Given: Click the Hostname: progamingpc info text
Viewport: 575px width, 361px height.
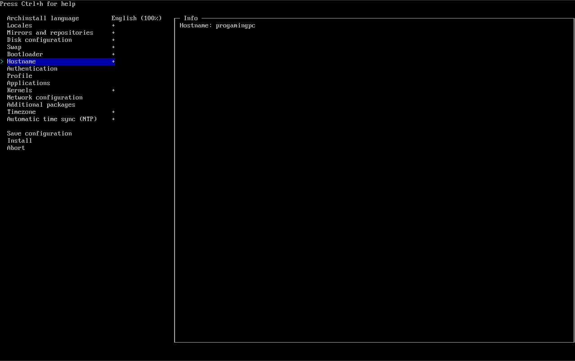Looking at the screenshot, I should pyautogui.click(x=217, y=25).
